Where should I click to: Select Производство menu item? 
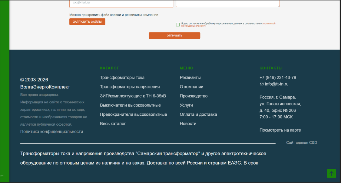tap(194, 96)
